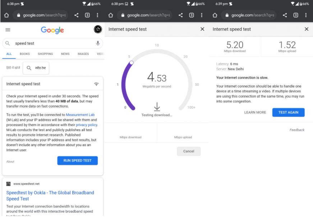This screenshot has height=217, width=313.
Task: Tap URL bar in left phone browser
Action: coord(41,15)
